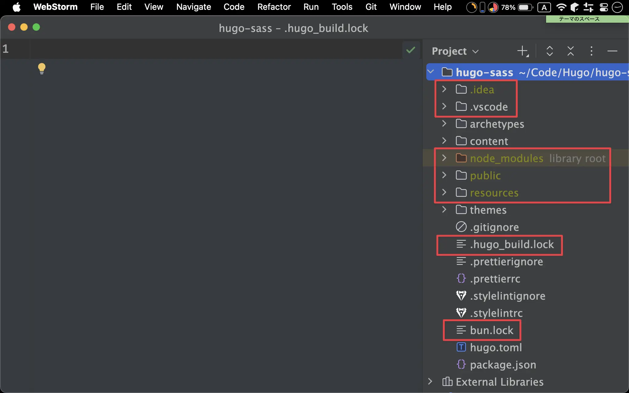
Task: Click the New File or Directory plus icon
Action: pos(522,51)
